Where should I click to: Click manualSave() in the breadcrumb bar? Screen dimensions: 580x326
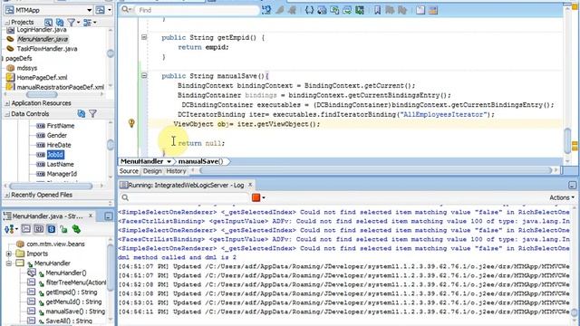(201, 161)
